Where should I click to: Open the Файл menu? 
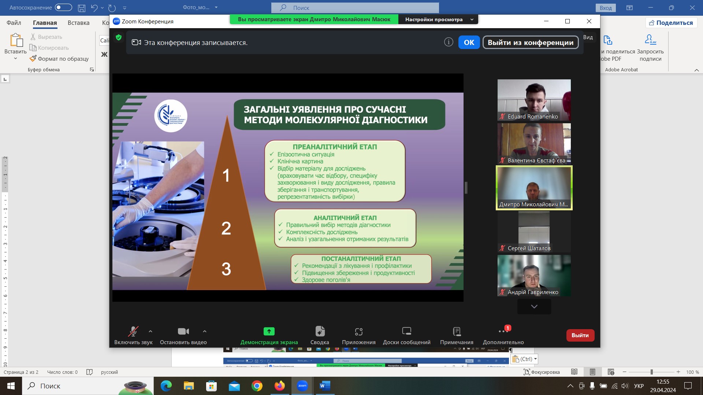pos(14,23)
